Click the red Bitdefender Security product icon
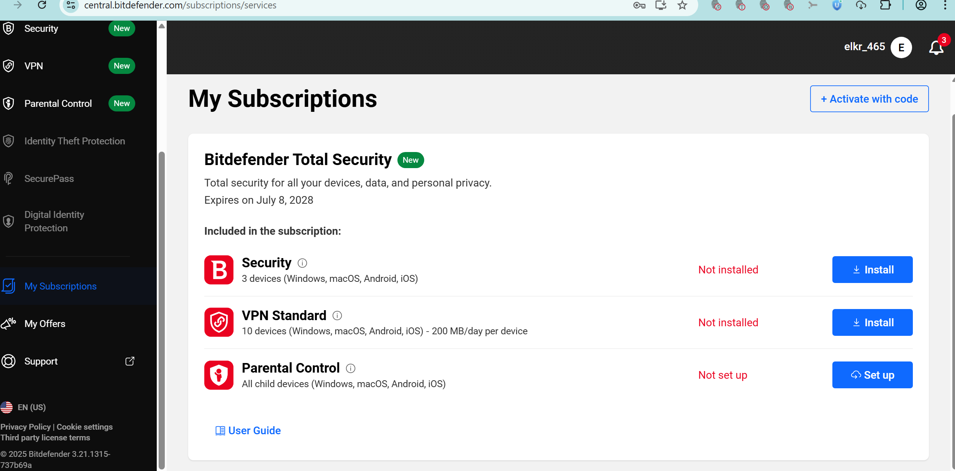Viewport: 955px width, 471px height. point(219,270)
